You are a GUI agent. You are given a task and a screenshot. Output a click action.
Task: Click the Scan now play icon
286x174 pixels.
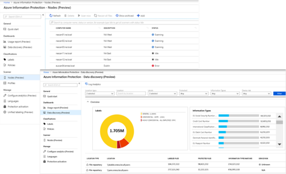[79, 16]
